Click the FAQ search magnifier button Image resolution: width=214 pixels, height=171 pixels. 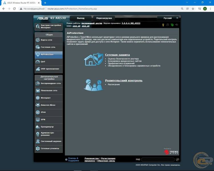tap(177, 159)
